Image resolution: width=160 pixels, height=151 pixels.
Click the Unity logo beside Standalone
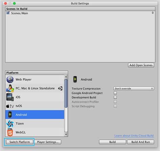(60, 88)
